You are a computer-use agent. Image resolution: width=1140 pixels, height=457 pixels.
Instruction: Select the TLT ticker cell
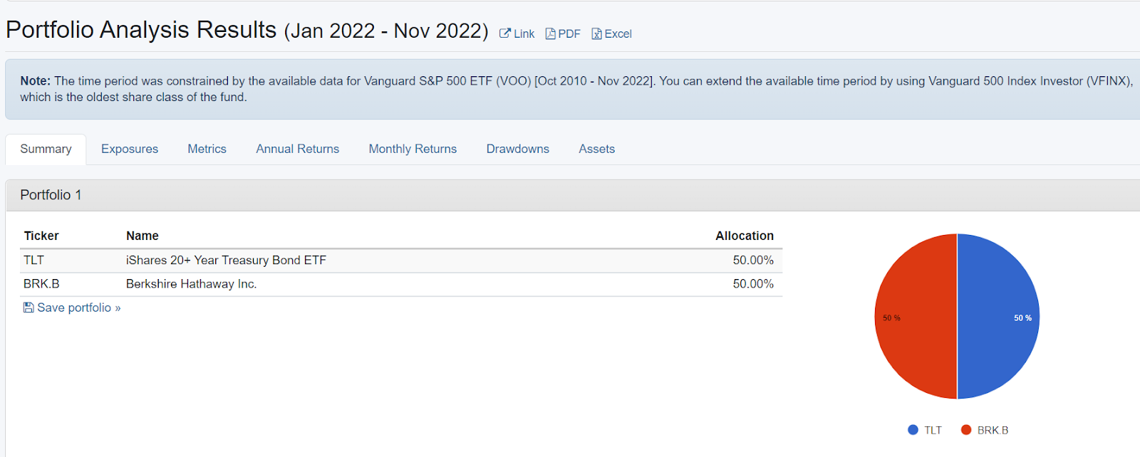coord(33,261)
